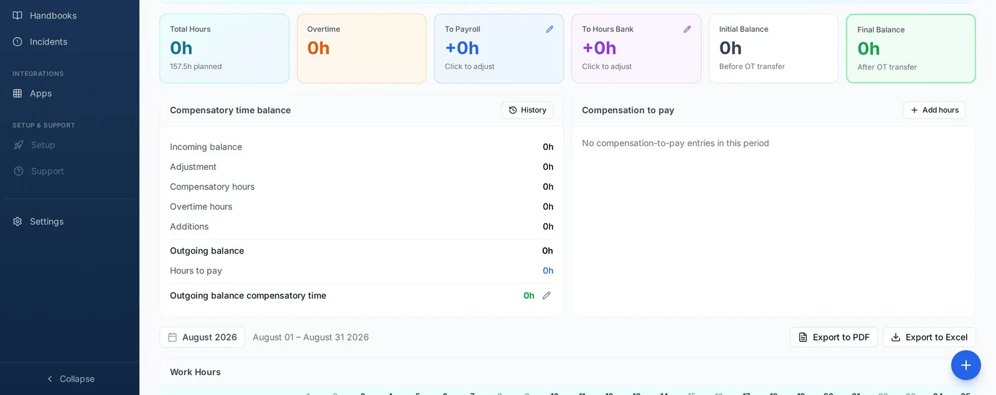Click the Overtime hours row label
Screen dimensions: 996x395
point(201,206)
